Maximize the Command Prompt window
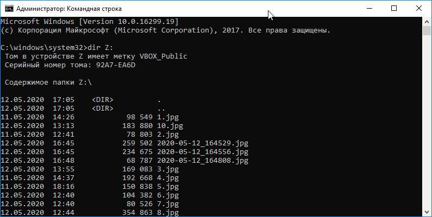 394,9
